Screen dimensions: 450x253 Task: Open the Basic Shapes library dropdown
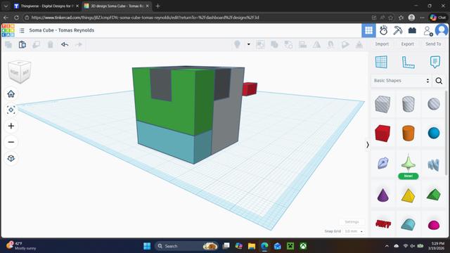click(401, 81)
